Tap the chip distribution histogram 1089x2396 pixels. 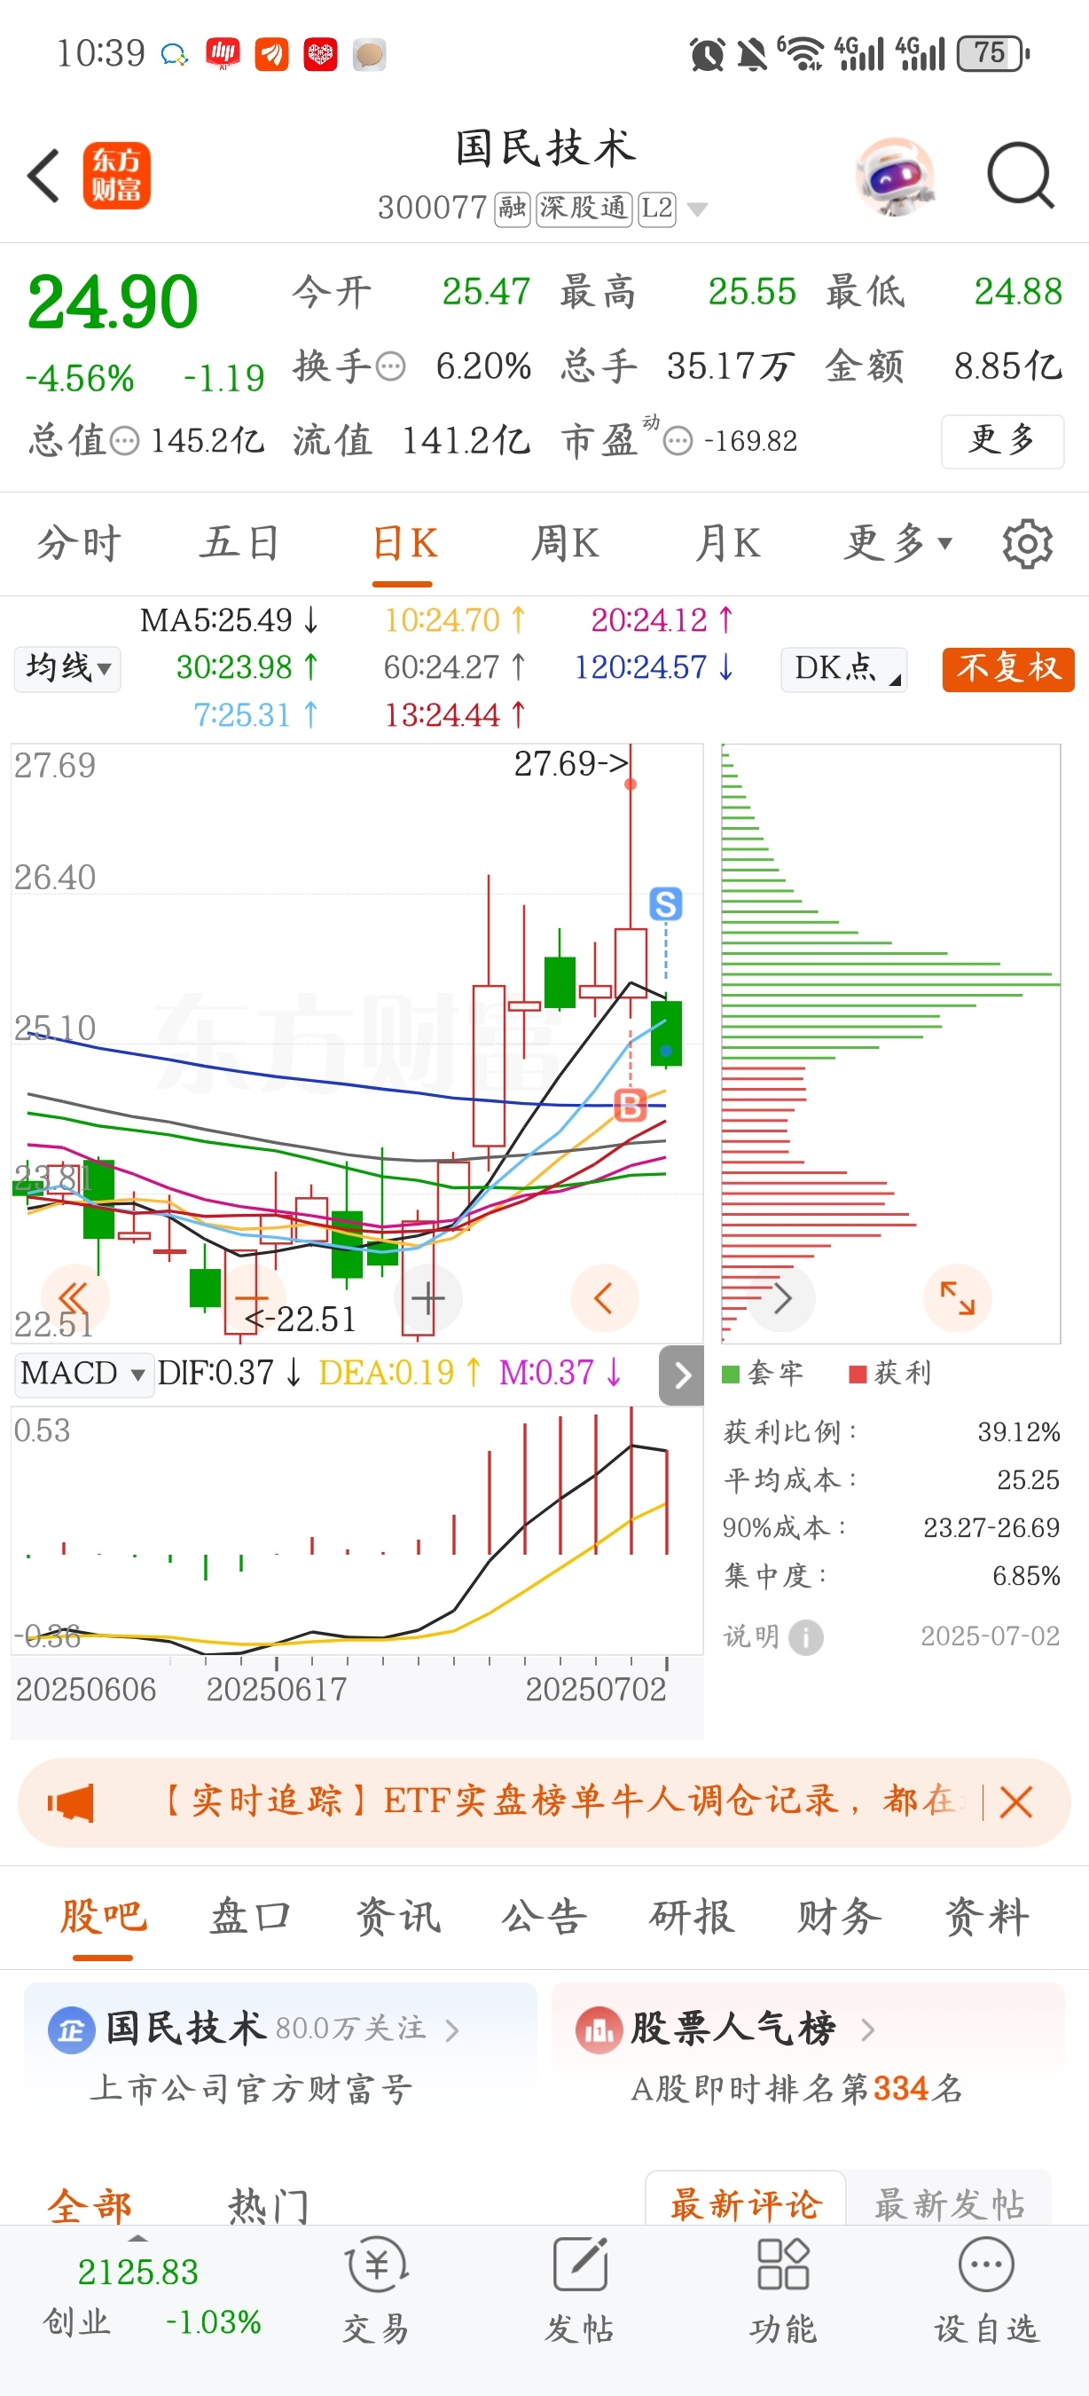(x=890, y=1043)
